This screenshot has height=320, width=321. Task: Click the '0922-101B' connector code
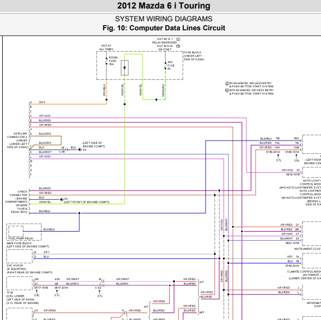pyautogui.click(x=292, y=243)
